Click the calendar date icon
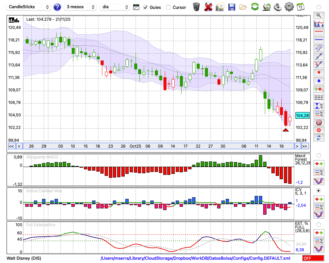The image size is (329, 263). [300, 7]
